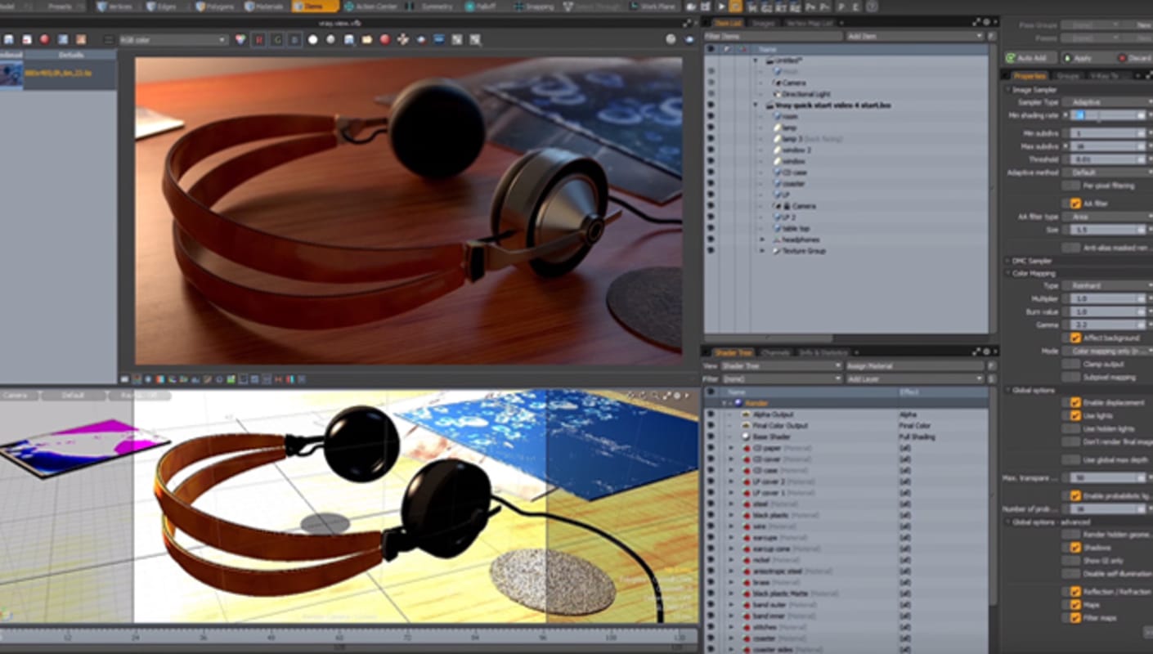
Task: Open the Properties tab
Action: pyautogui.click(x=1029, y=75)
